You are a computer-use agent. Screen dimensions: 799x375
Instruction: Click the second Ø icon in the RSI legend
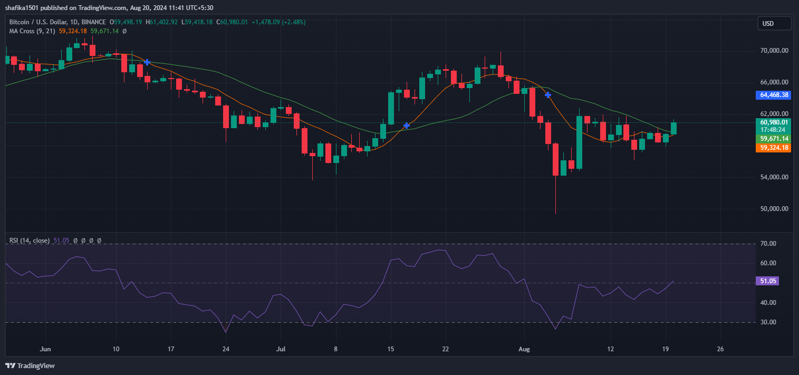click(x=83, y=241)
